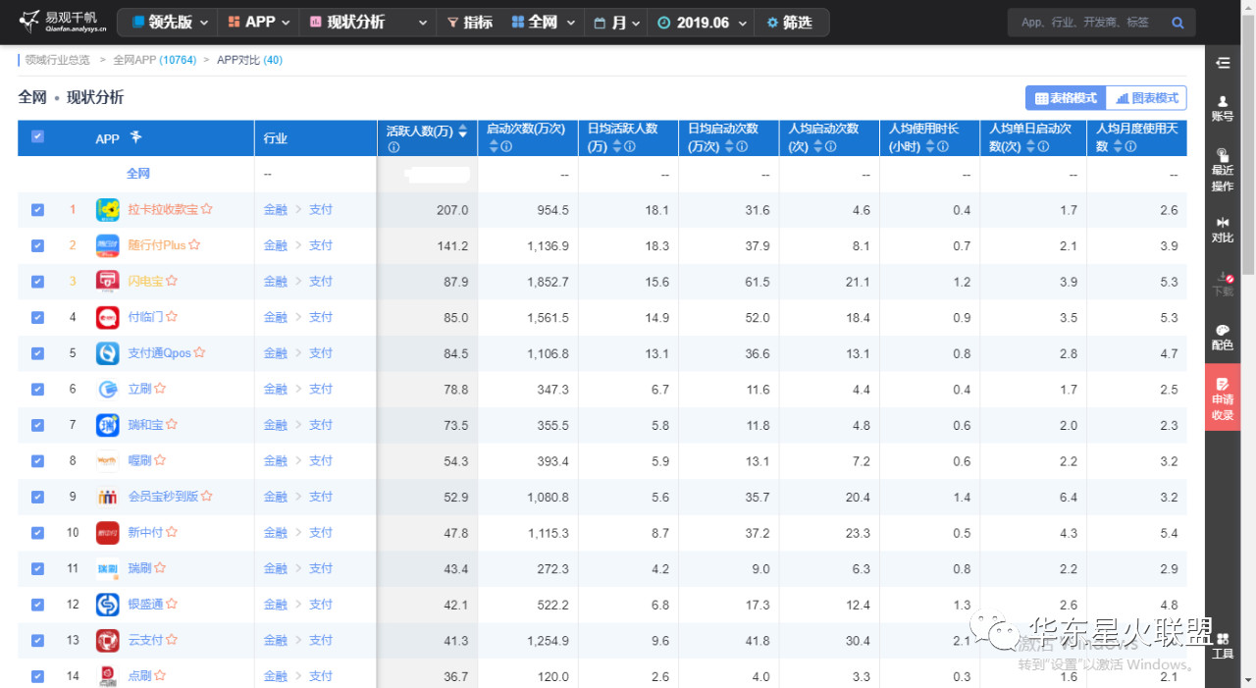
Task: Click 支付 category link in 银盛通 row
Action: (321, 605)
